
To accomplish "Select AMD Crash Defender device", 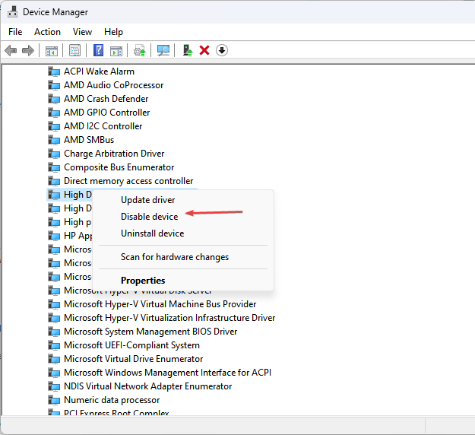I will 106,99.
